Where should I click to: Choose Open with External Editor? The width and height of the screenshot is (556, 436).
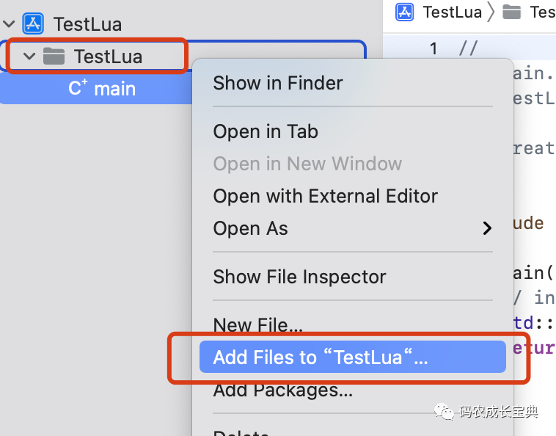point(325,196)
